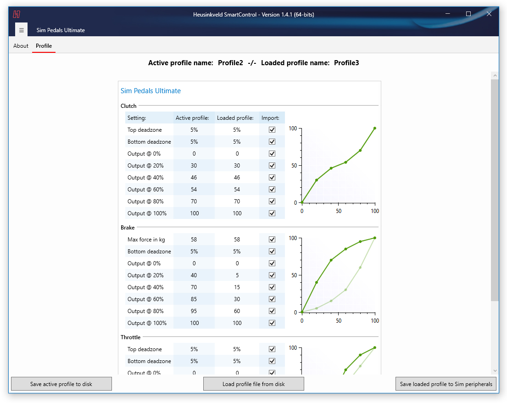
Task: Uncheck Brake Output @ 0% import
Action: coord(272,263)
